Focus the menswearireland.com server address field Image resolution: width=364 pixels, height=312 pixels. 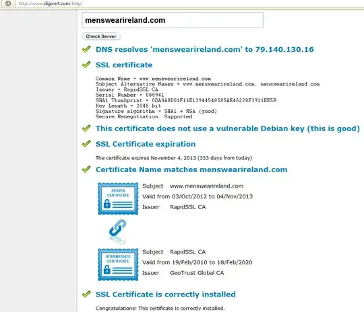[173, 20]
